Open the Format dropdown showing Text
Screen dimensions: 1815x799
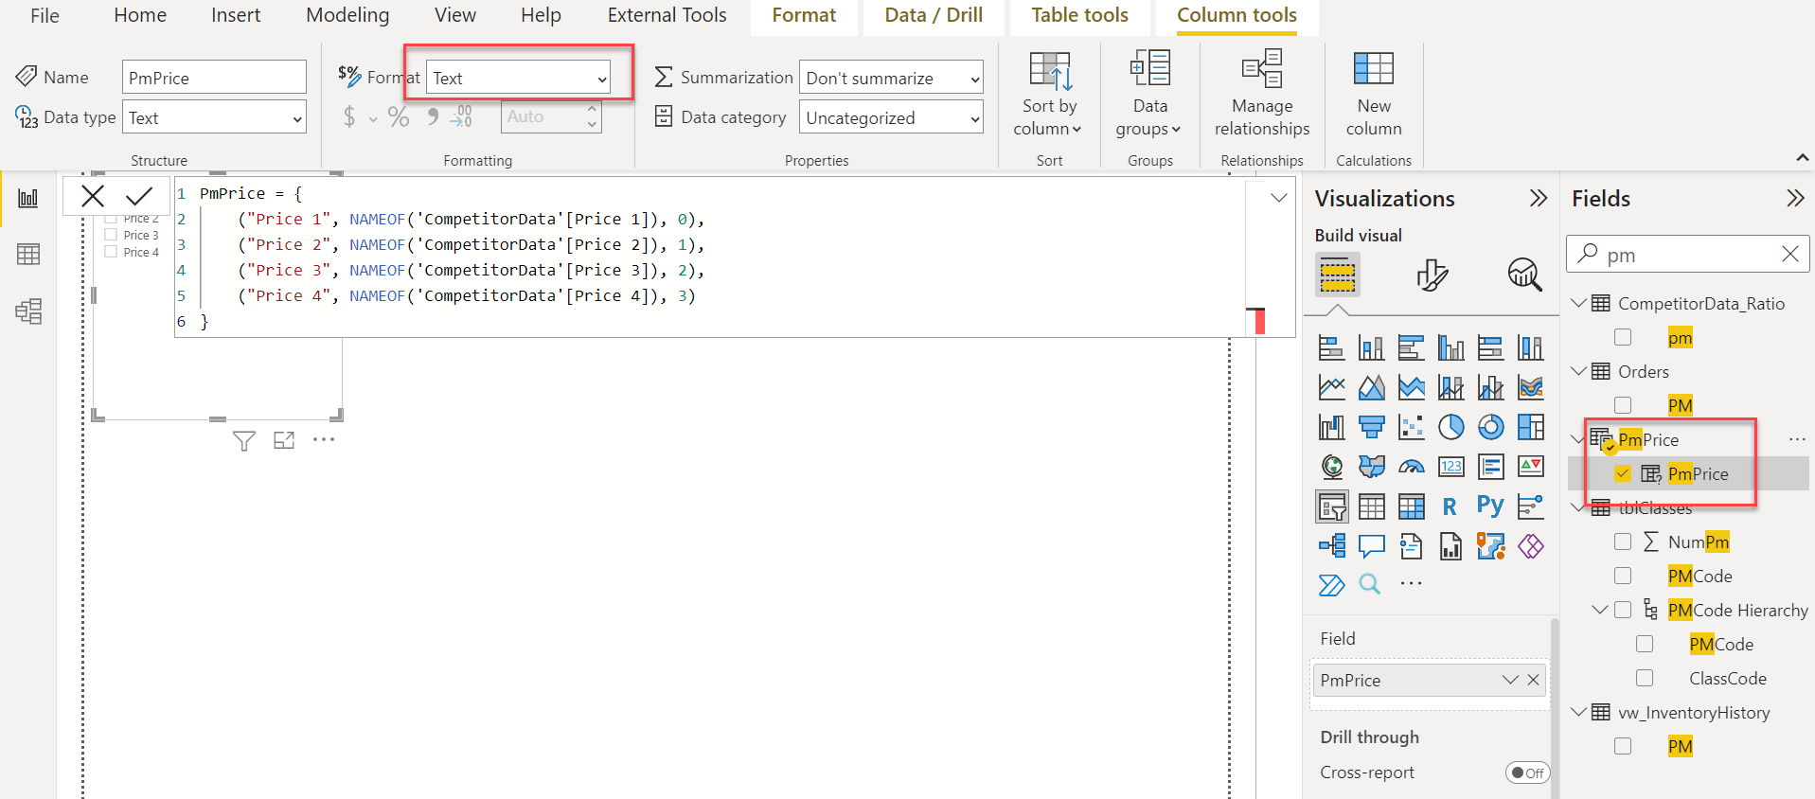[x=519, y=78]
